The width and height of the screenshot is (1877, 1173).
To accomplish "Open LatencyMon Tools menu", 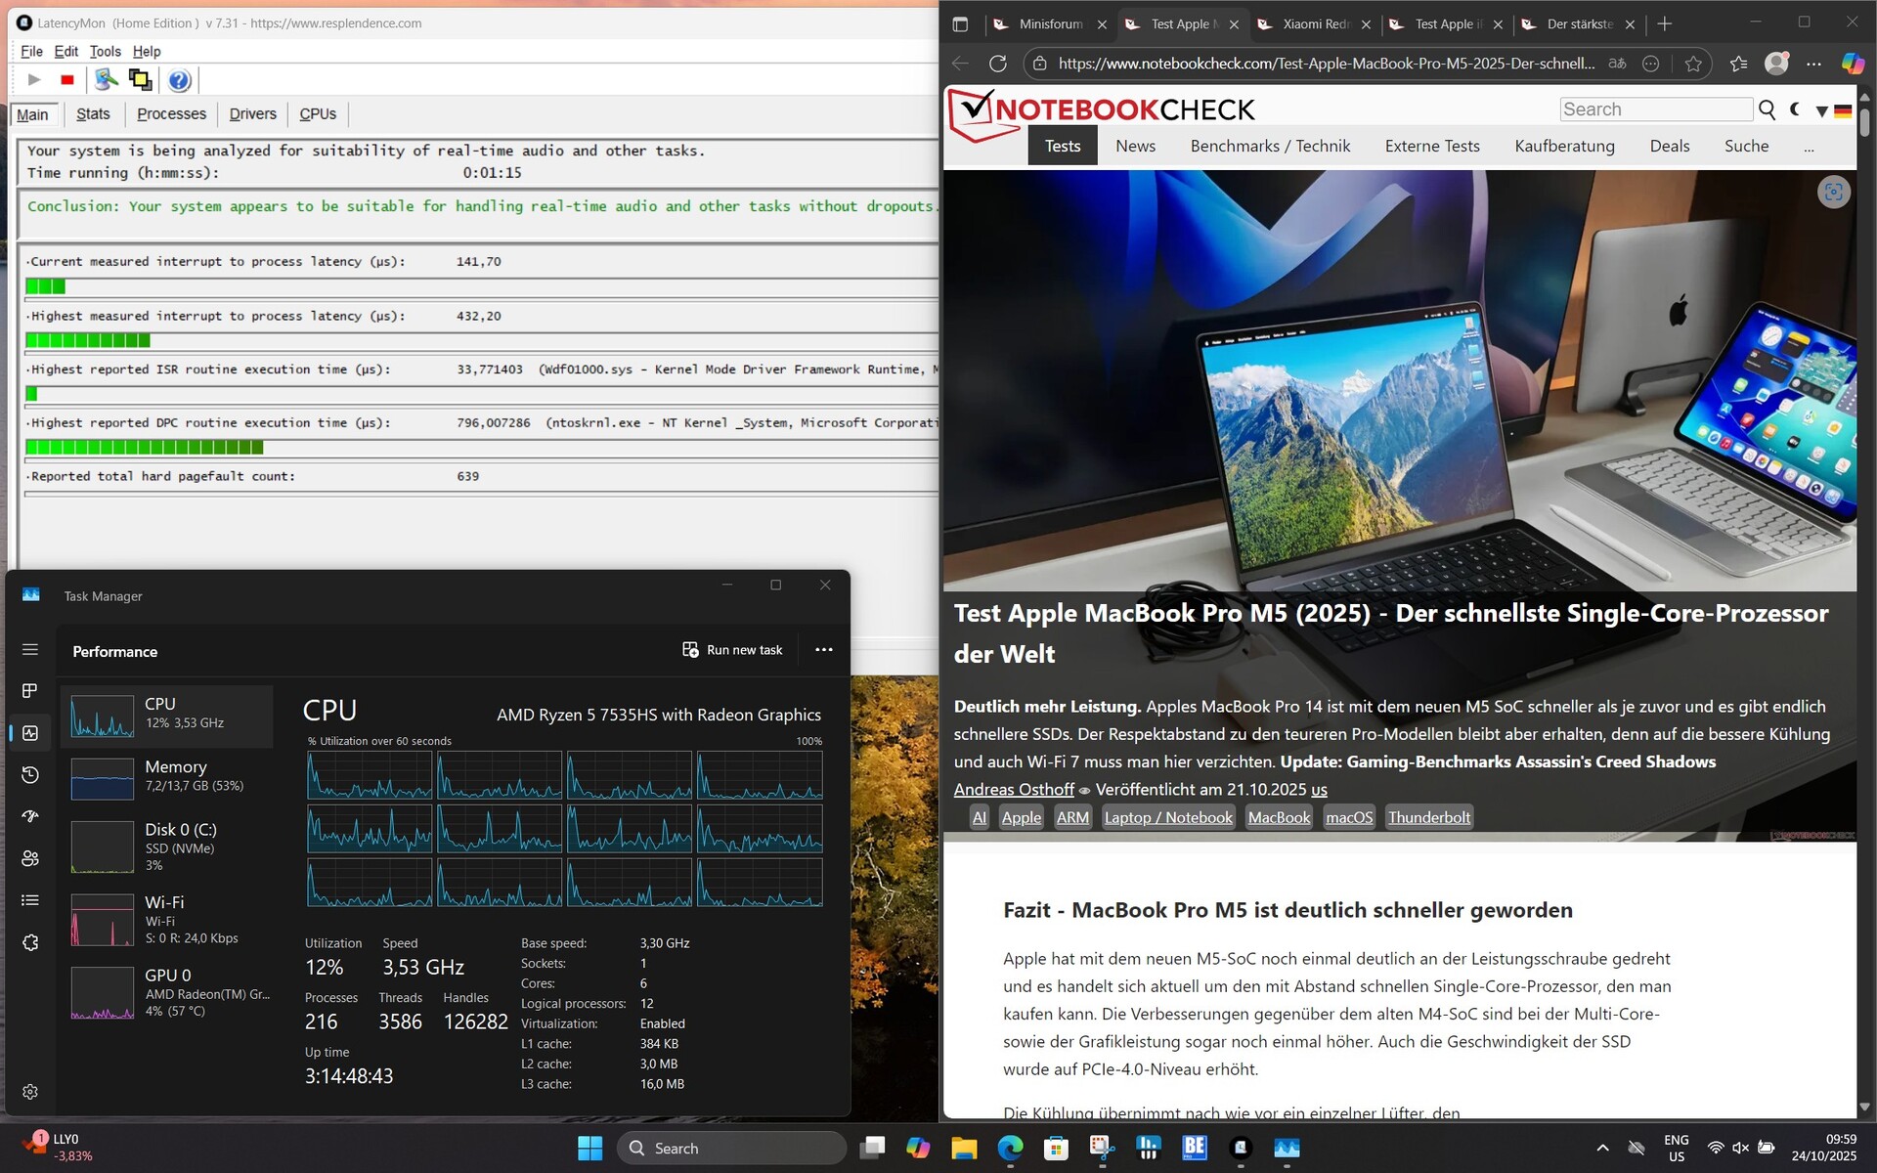I will [x=105, y=52].
